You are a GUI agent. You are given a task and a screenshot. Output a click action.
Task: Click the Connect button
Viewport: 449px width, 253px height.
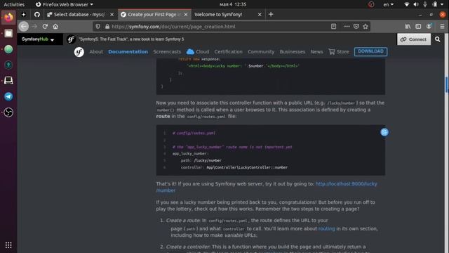(414, 39)
